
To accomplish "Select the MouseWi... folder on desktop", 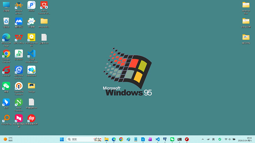I will click(x=44, y=23).
